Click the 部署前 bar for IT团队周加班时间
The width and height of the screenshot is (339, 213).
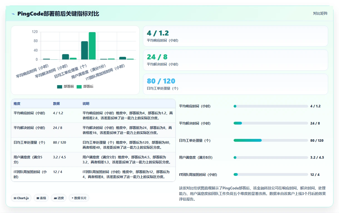(123, 58)
